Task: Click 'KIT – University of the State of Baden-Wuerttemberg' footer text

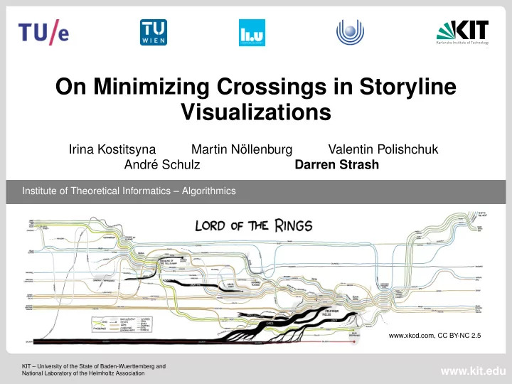Action: tap(94, 366)
